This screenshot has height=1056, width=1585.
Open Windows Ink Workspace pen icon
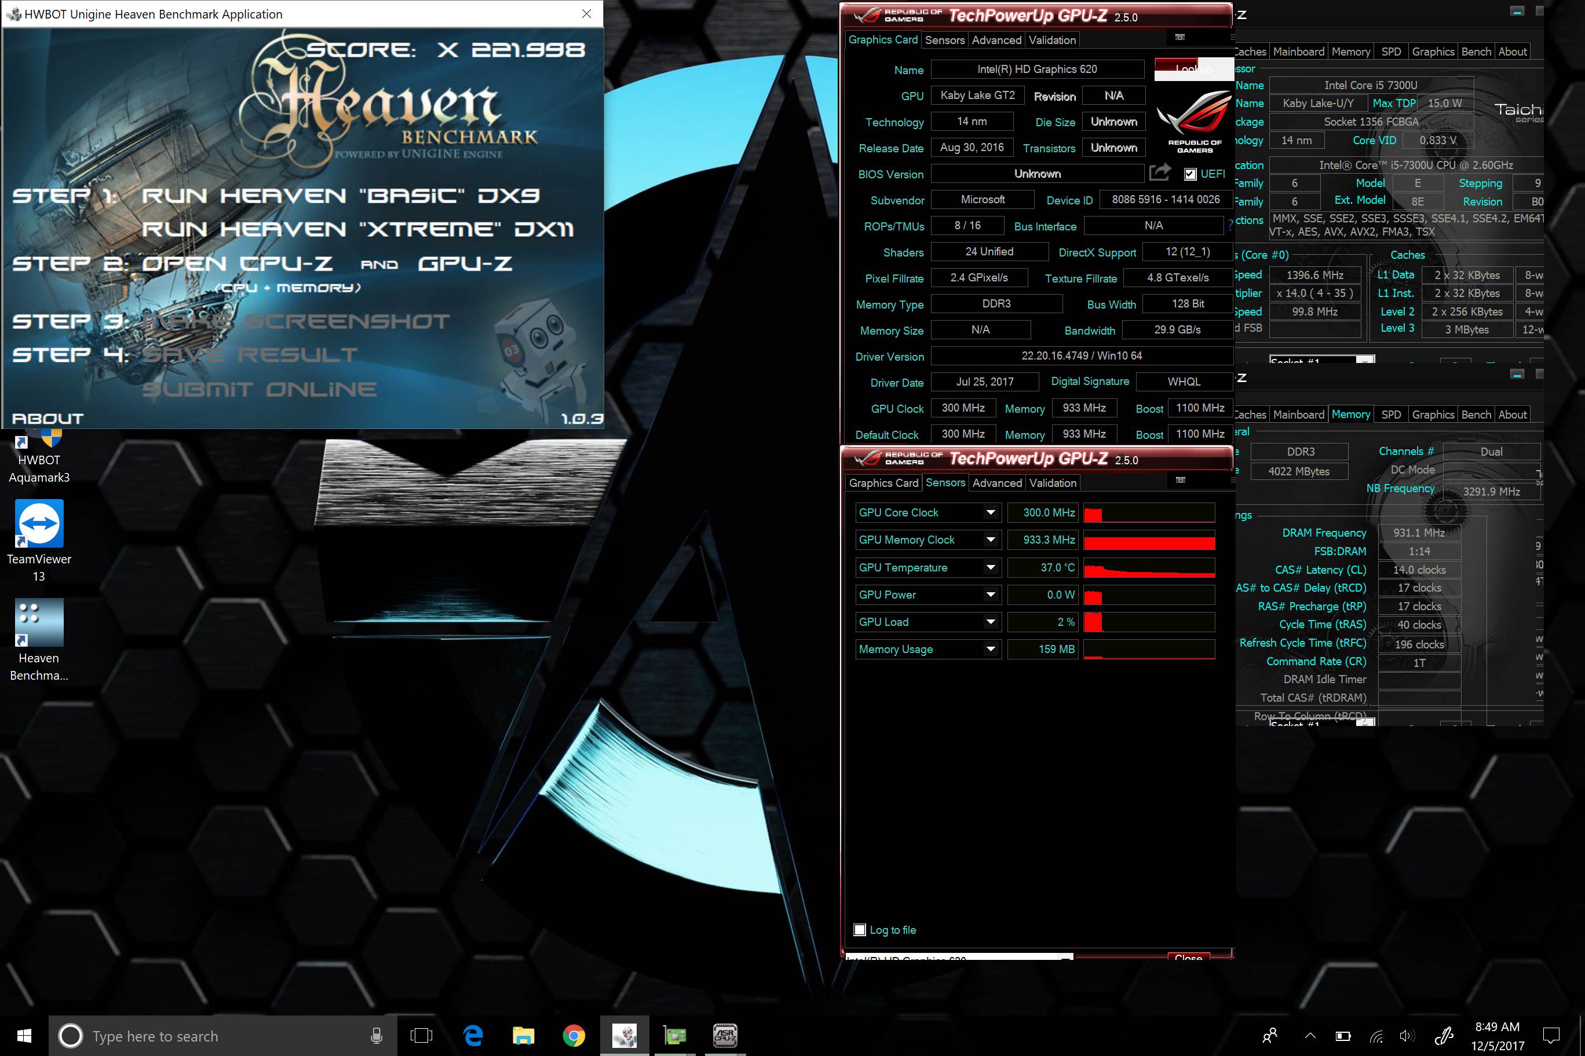[1444, 1036]
